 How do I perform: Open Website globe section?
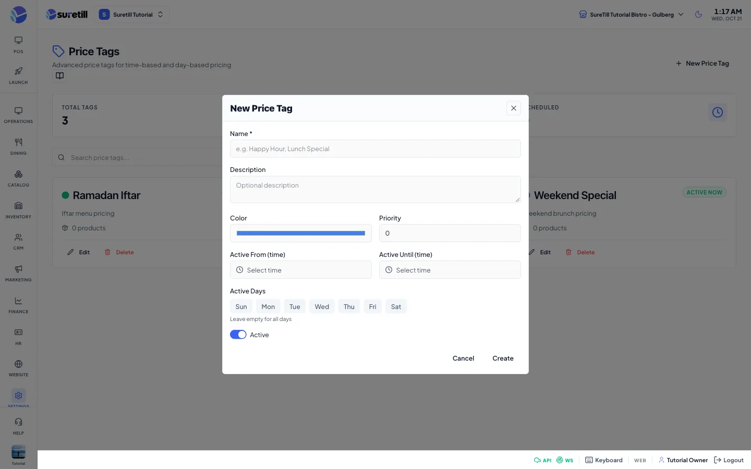(x=18, y=368)
